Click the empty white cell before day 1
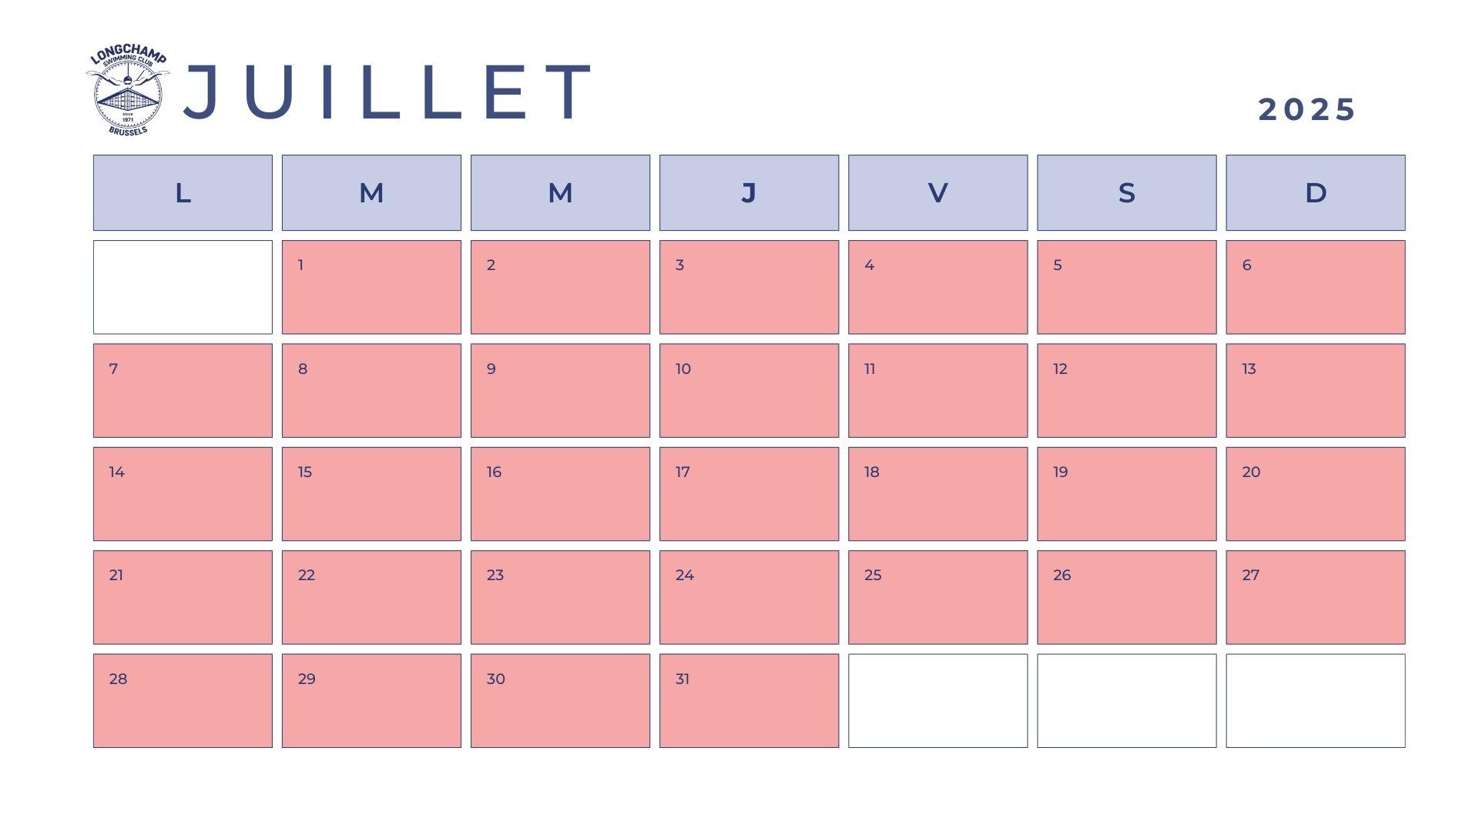Screen dimensions: 1479x831 183,287
